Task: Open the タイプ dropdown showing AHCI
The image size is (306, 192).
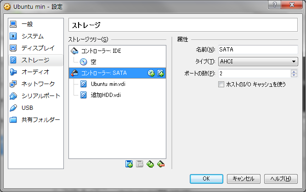Action: coord(258,62)
